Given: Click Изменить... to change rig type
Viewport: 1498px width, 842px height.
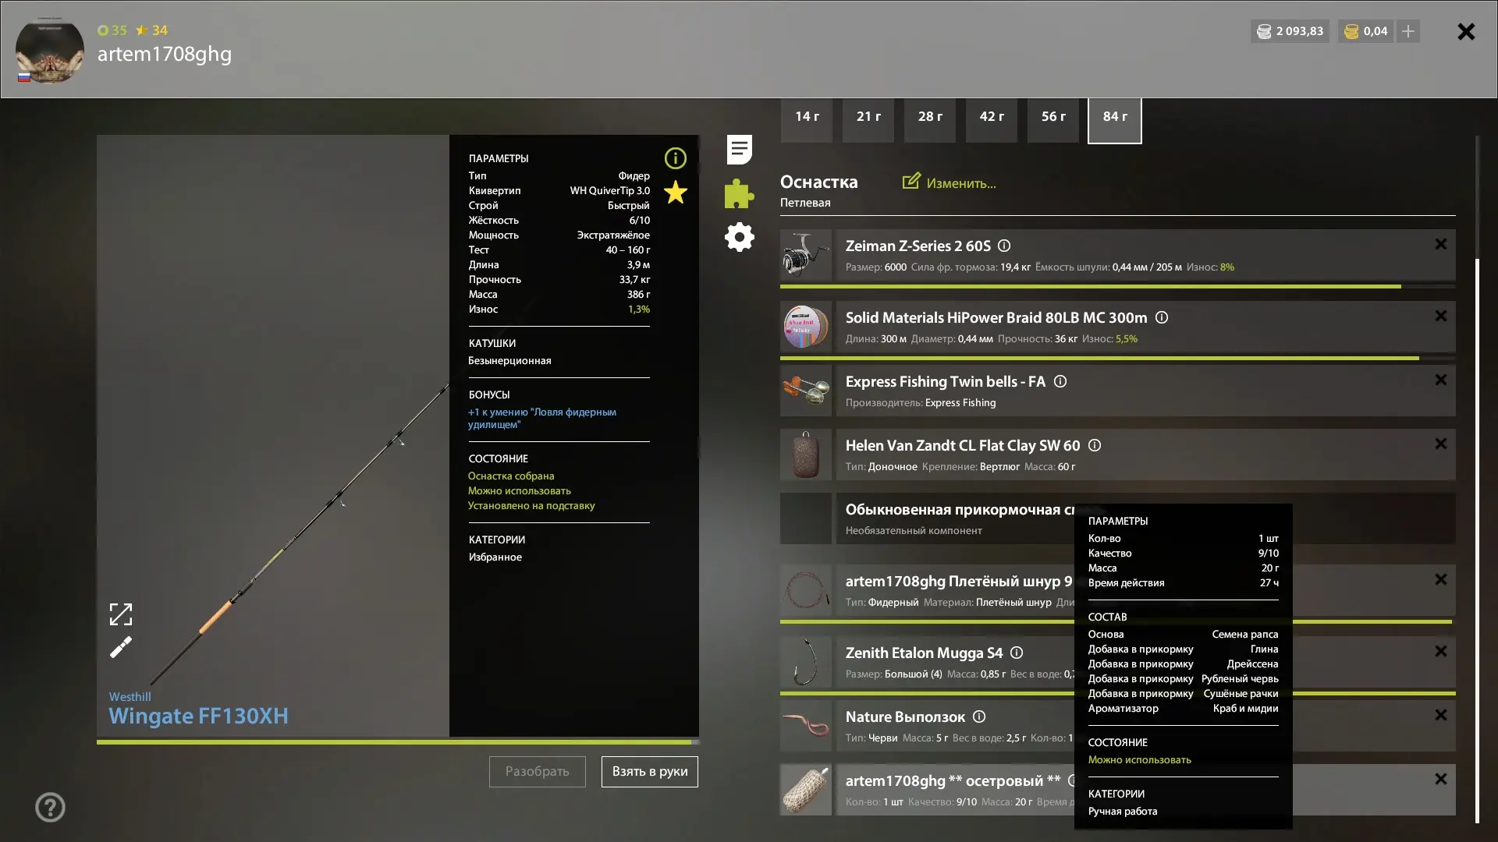Looking at the screenshot, I should pos(950,182).
